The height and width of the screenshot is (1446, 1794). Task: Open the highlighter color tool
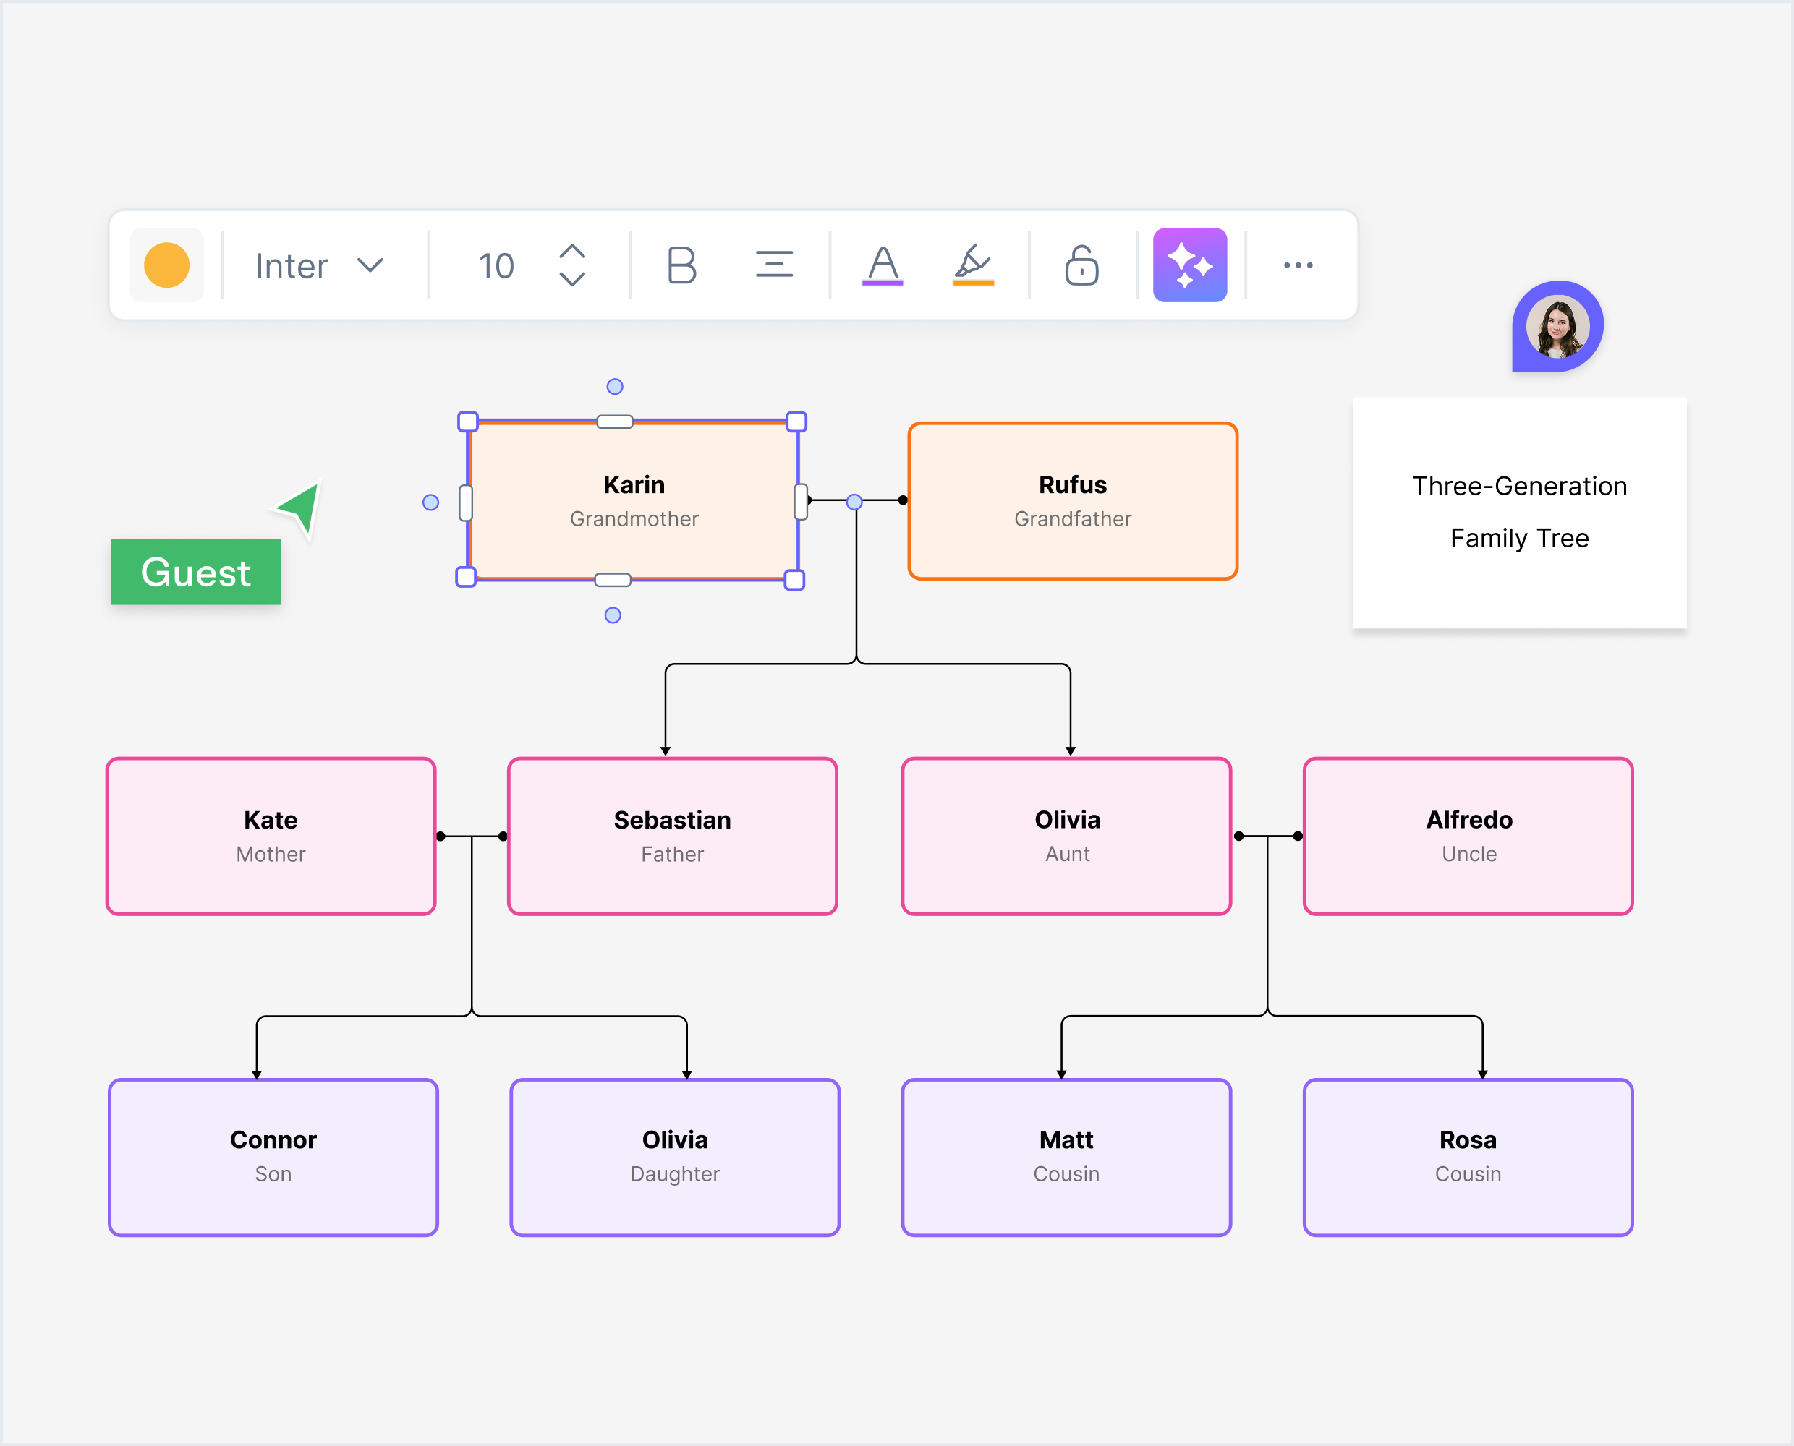[x=973, y=266]
